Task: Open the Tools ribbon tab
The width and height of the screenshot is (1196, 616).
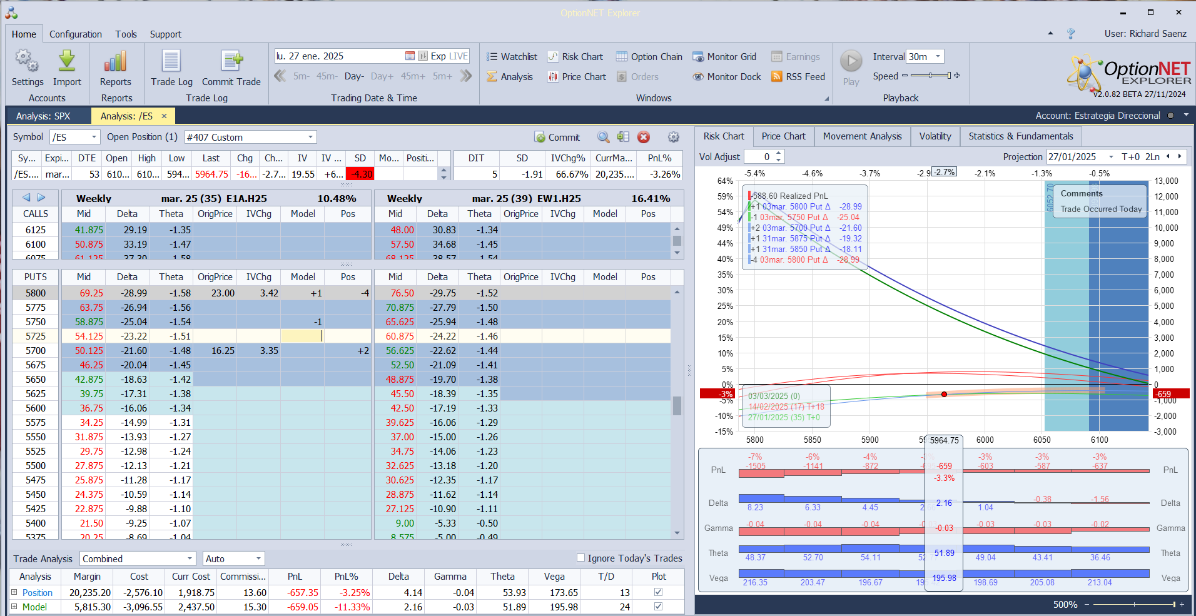Action: (x=126, y=34)
